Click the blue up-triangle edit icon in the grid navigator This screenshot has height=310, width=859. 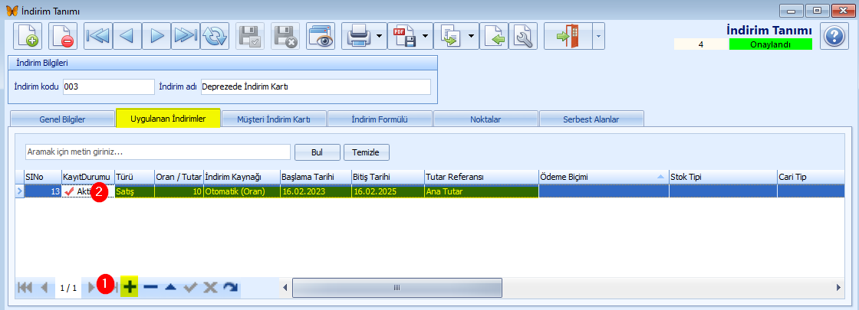(x=170, y=287)
